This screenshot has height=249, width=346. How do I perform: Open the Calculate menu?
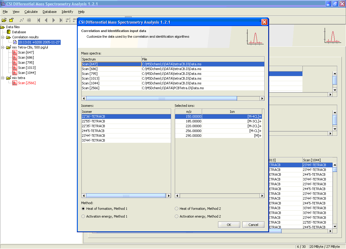[31, 12]
